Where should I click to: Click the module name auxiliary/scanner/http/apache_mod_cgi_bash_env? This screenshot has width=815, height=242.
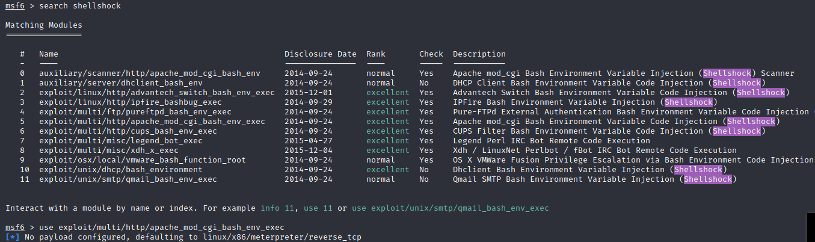(149, 73)
